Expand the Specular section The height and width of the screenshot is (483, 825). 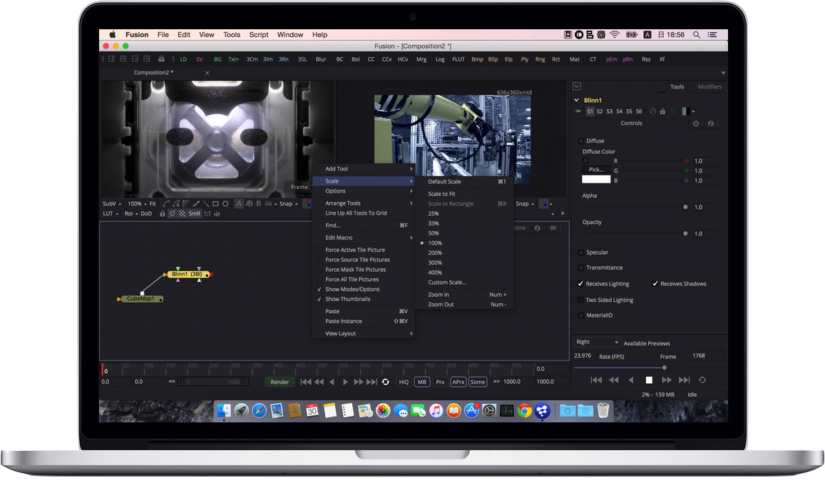[581, 253]
